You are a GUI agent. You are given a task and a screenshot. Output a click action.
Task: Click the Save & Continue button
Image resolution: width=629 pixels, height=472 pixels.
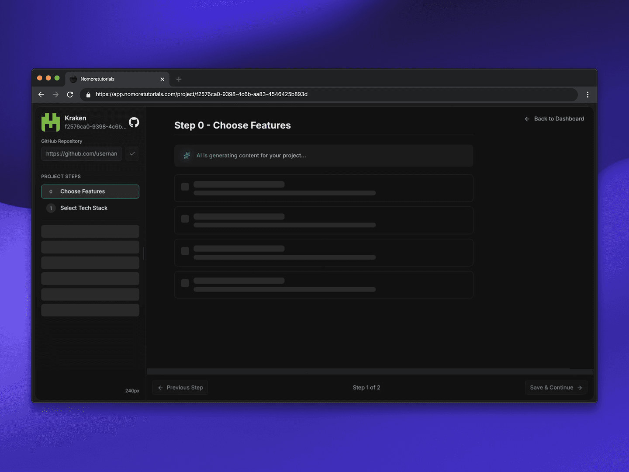[556, 388]
